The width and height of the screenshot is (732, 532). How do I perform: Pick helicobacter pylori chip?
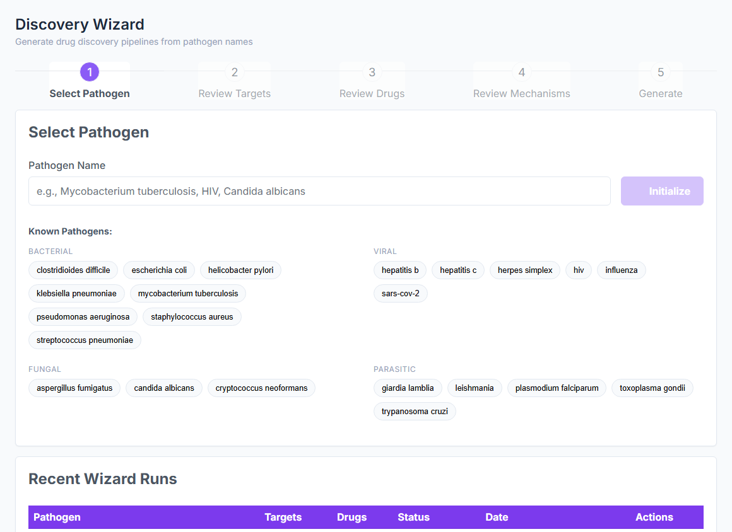click(241, 270)
